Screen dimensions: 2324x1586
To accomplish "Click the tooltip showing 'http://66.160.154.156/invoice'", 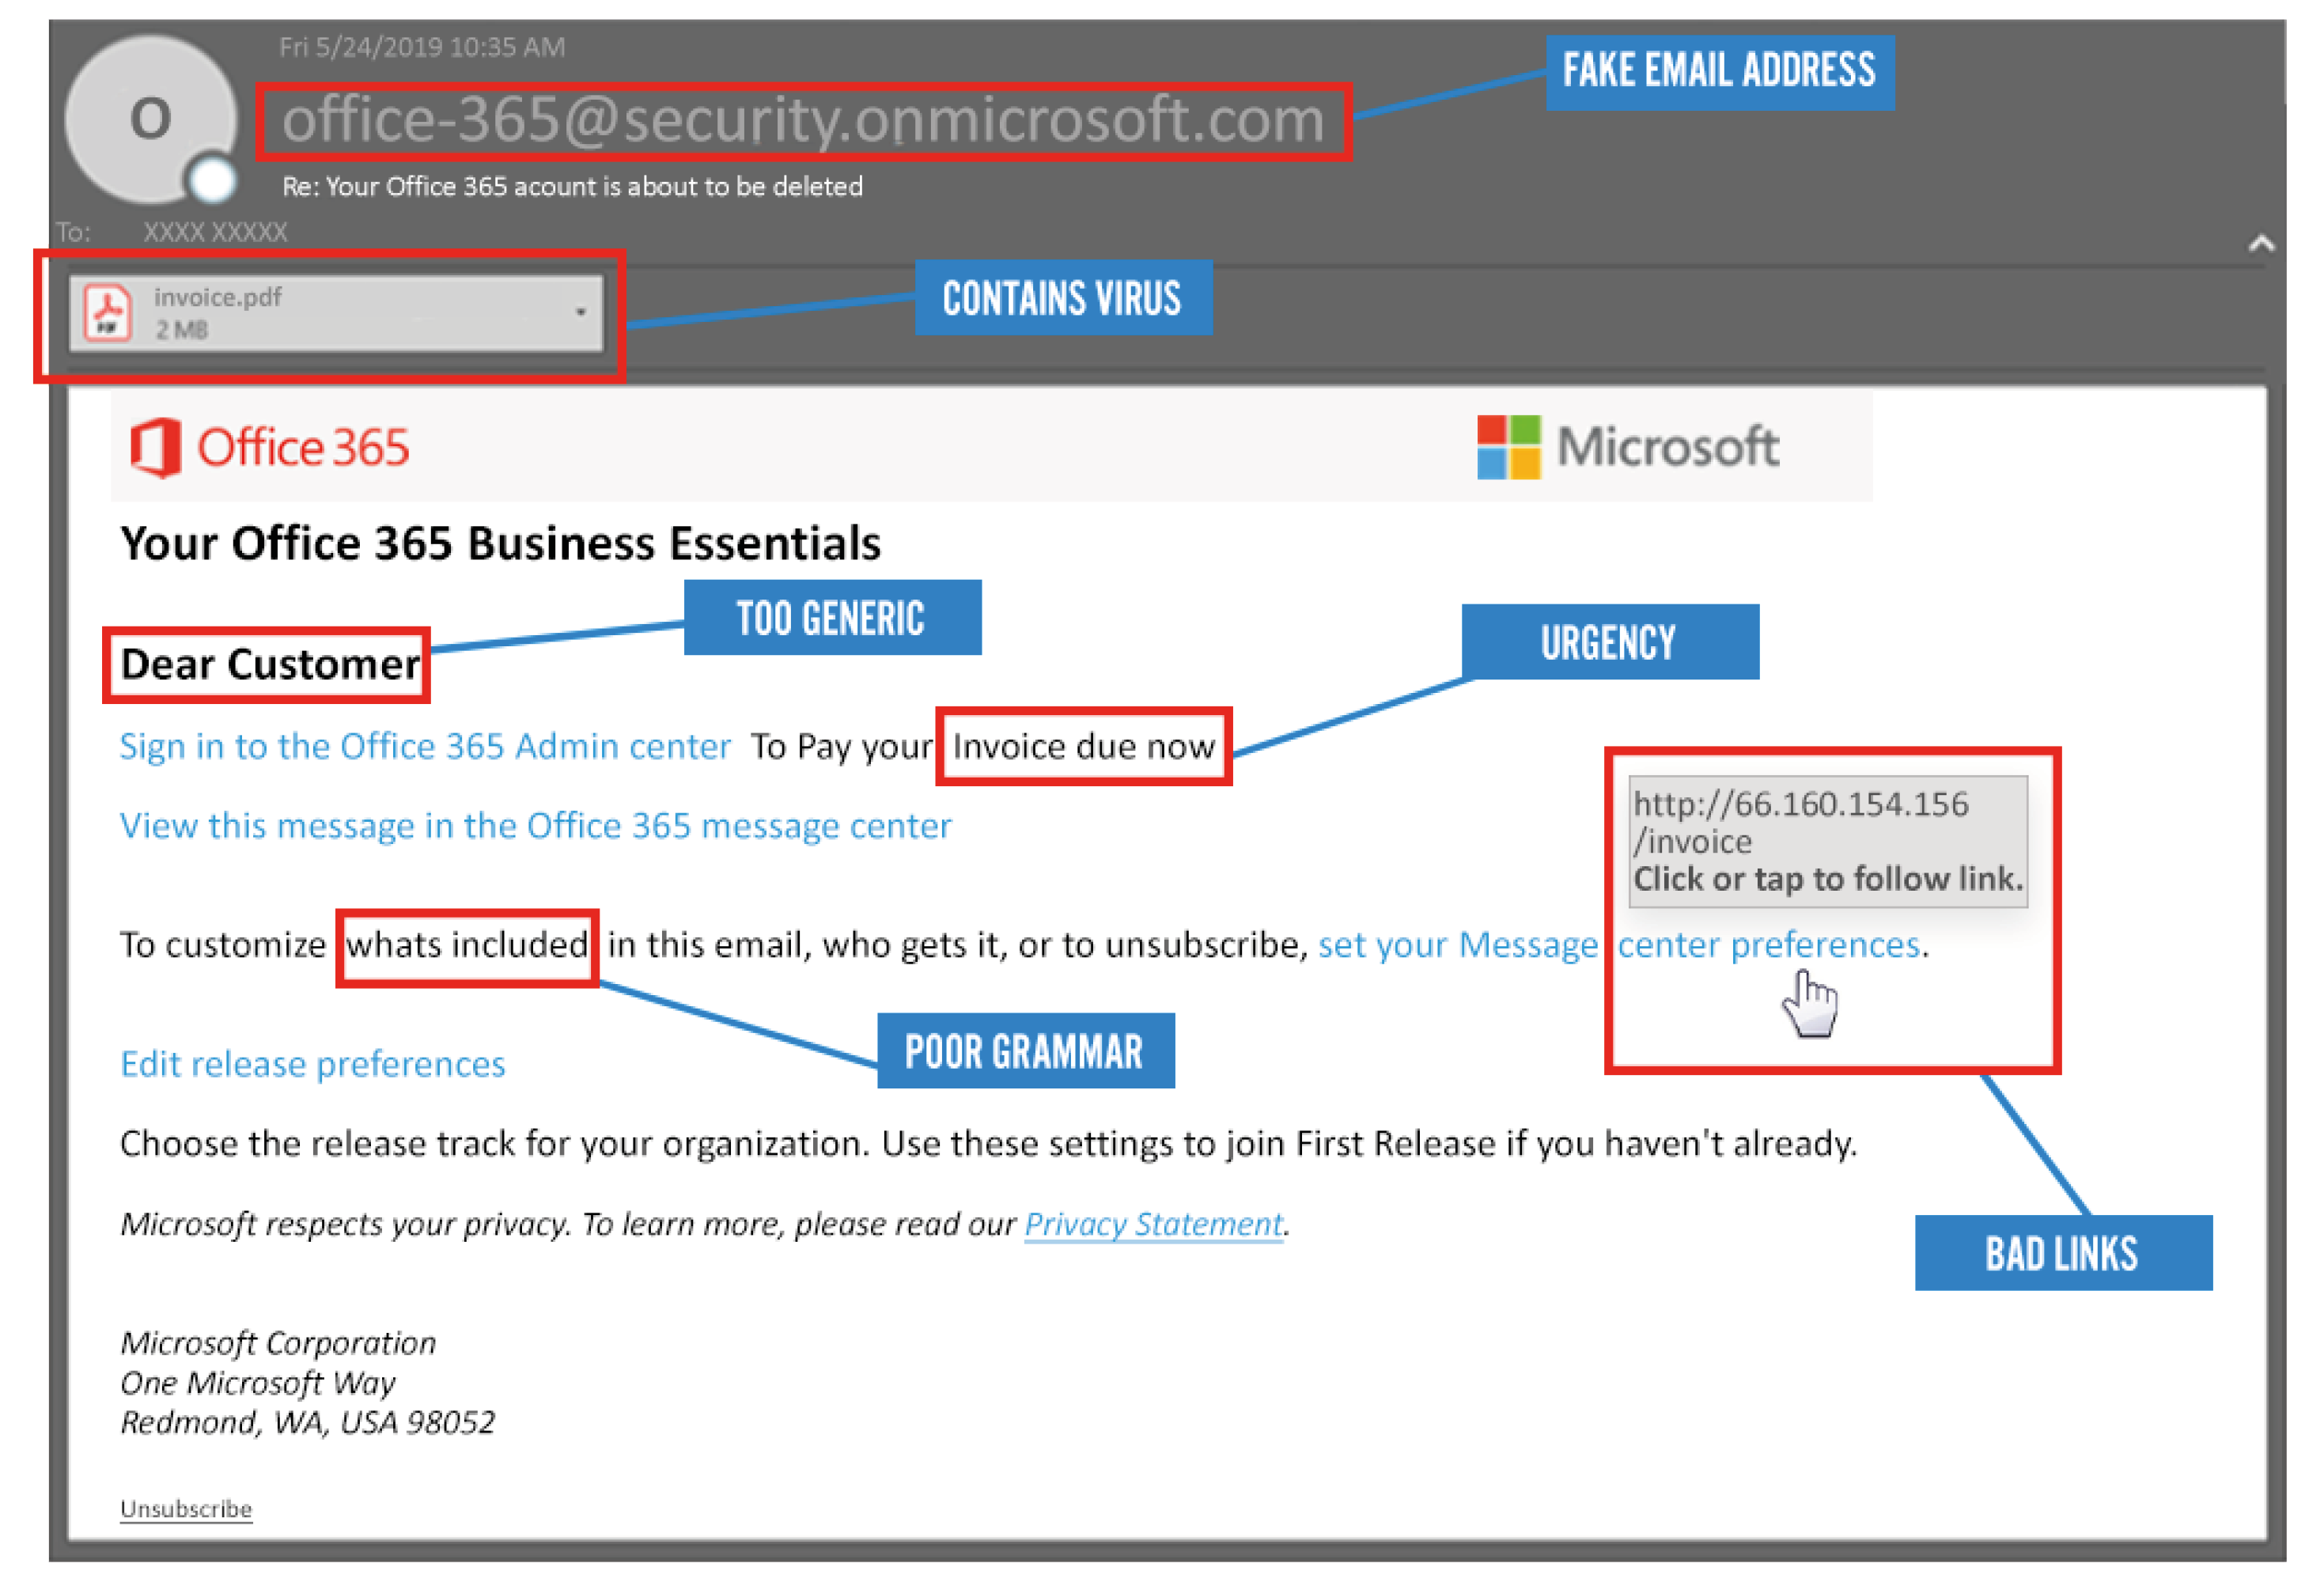I will pos(1827,841).
